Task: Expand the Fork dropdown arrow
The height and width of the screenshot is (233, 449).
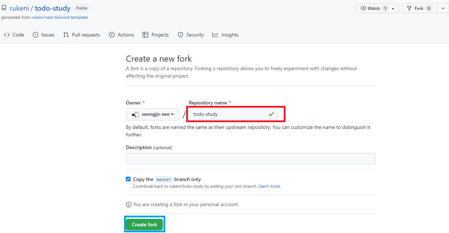Action: (443, 8)
